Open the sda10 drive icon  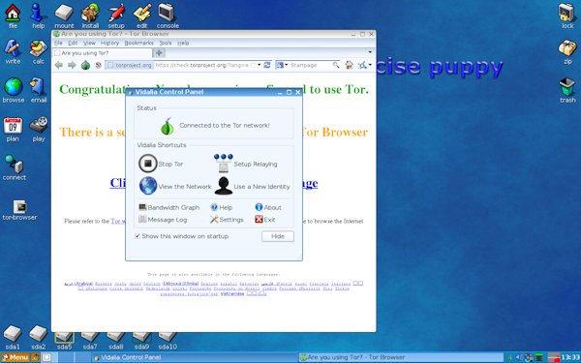(168, 341)
